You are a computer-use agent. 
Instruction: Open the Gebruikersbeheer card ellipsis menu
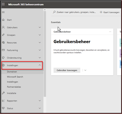pos(110,32)
